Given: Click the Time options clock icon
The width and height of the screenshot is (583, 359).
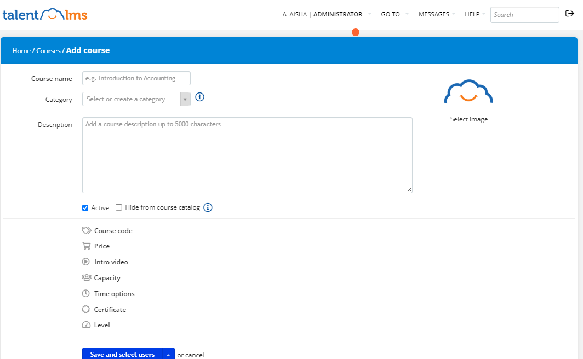Looking at the screenshot, I should click(x=86, y=294).
